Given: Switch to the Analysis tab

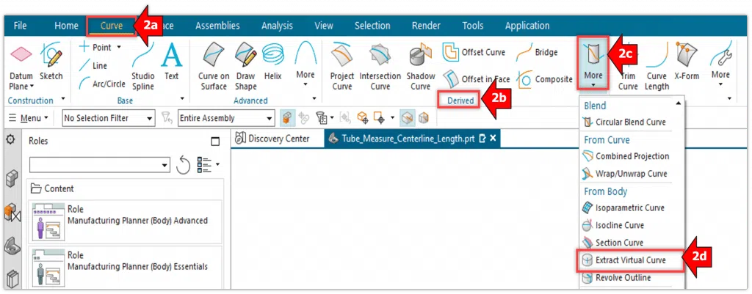Looking at the screenshot, I should click(277, 26).
